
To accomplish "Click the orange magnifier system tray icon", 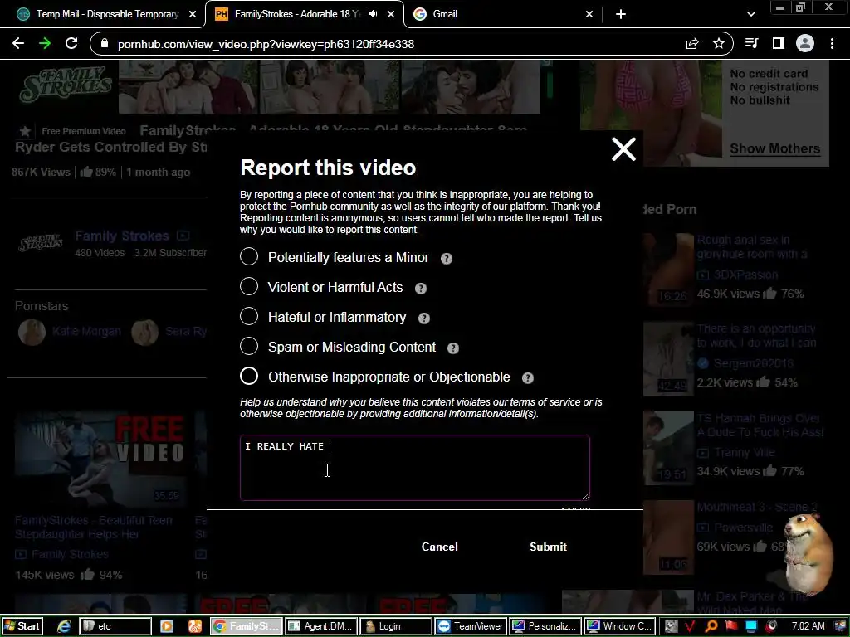I will [711, 627].
